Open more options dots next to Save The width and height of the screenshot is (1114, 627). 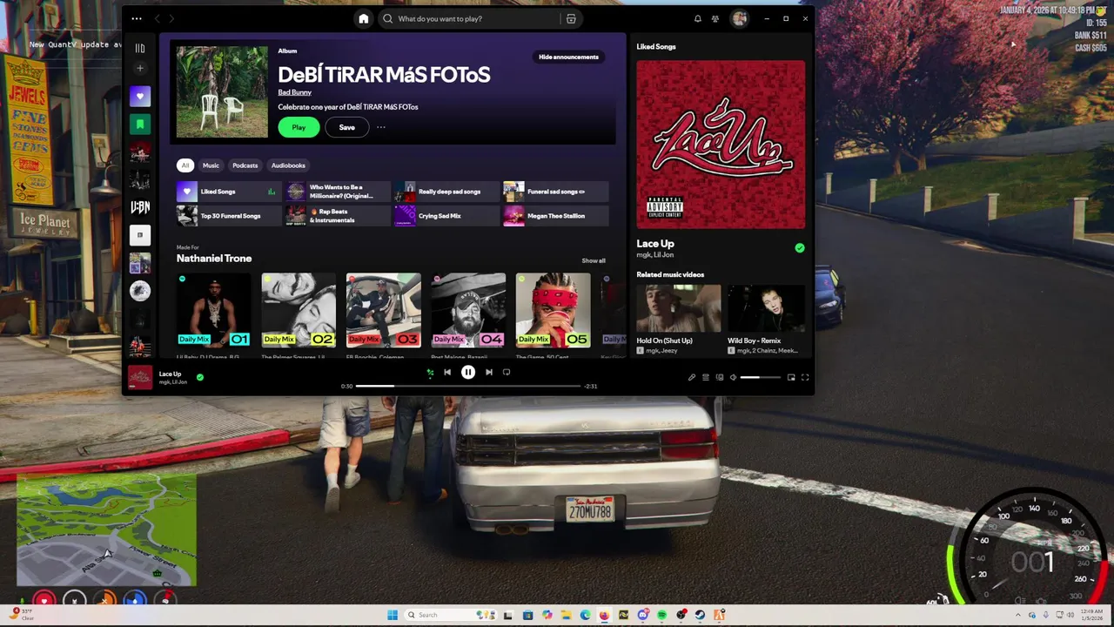click(380, 127)
